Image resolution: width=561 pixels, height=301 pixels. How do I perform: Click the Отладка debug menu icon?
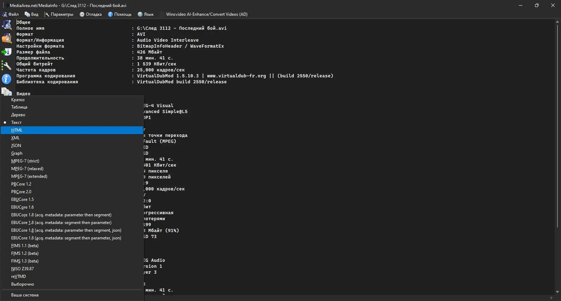pos(82,14)
